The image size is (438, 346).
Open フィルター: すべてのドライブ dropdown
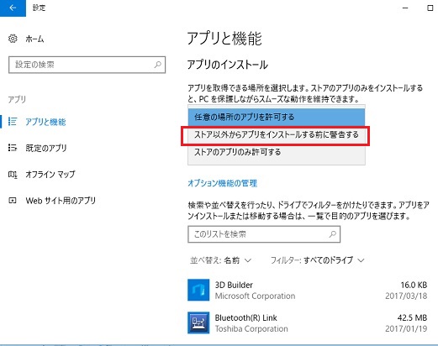(318, 260)
